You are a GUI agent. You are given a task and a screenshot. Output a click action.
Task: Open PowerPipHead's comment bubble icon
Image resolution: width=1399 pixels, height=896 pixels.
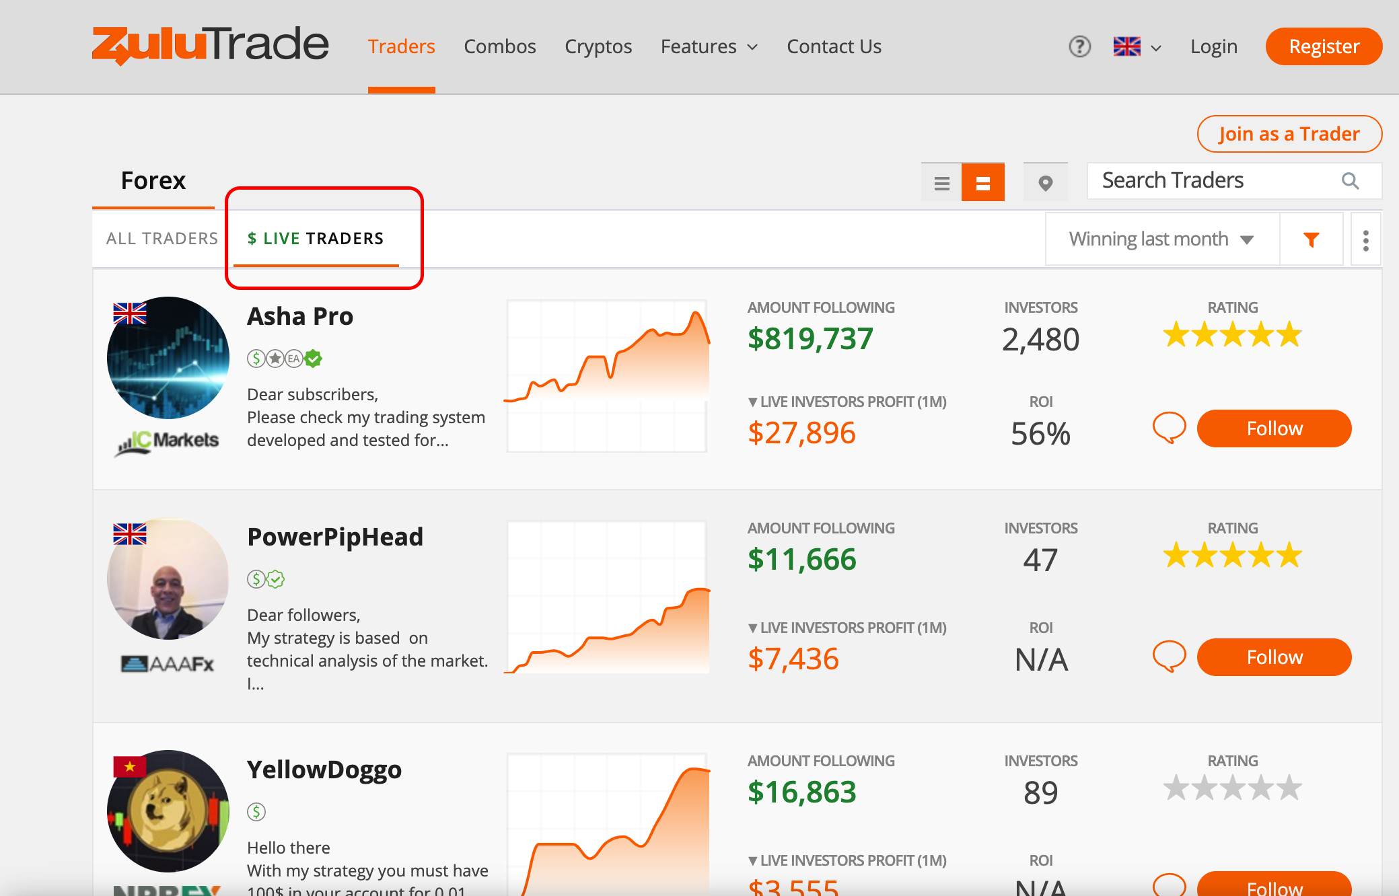tap(1169, 657)
